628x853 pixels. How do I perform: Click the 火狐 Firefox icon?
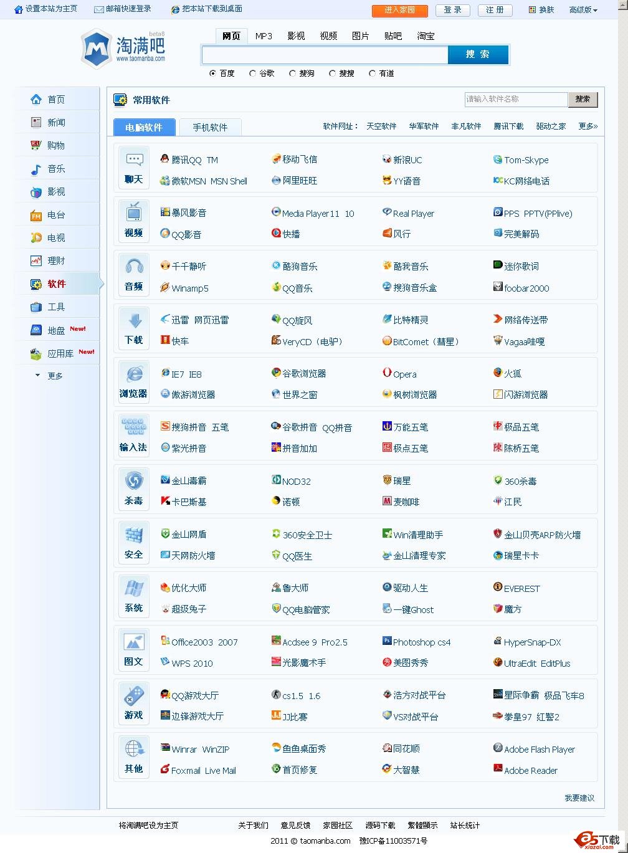tap(498, 373)
